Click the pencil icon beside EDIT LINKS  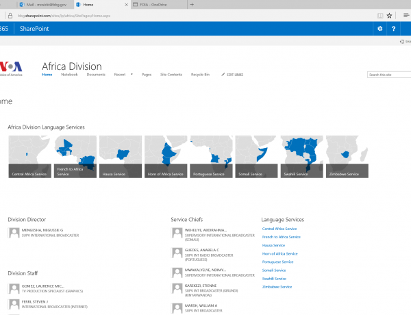[x=223, y=75]
